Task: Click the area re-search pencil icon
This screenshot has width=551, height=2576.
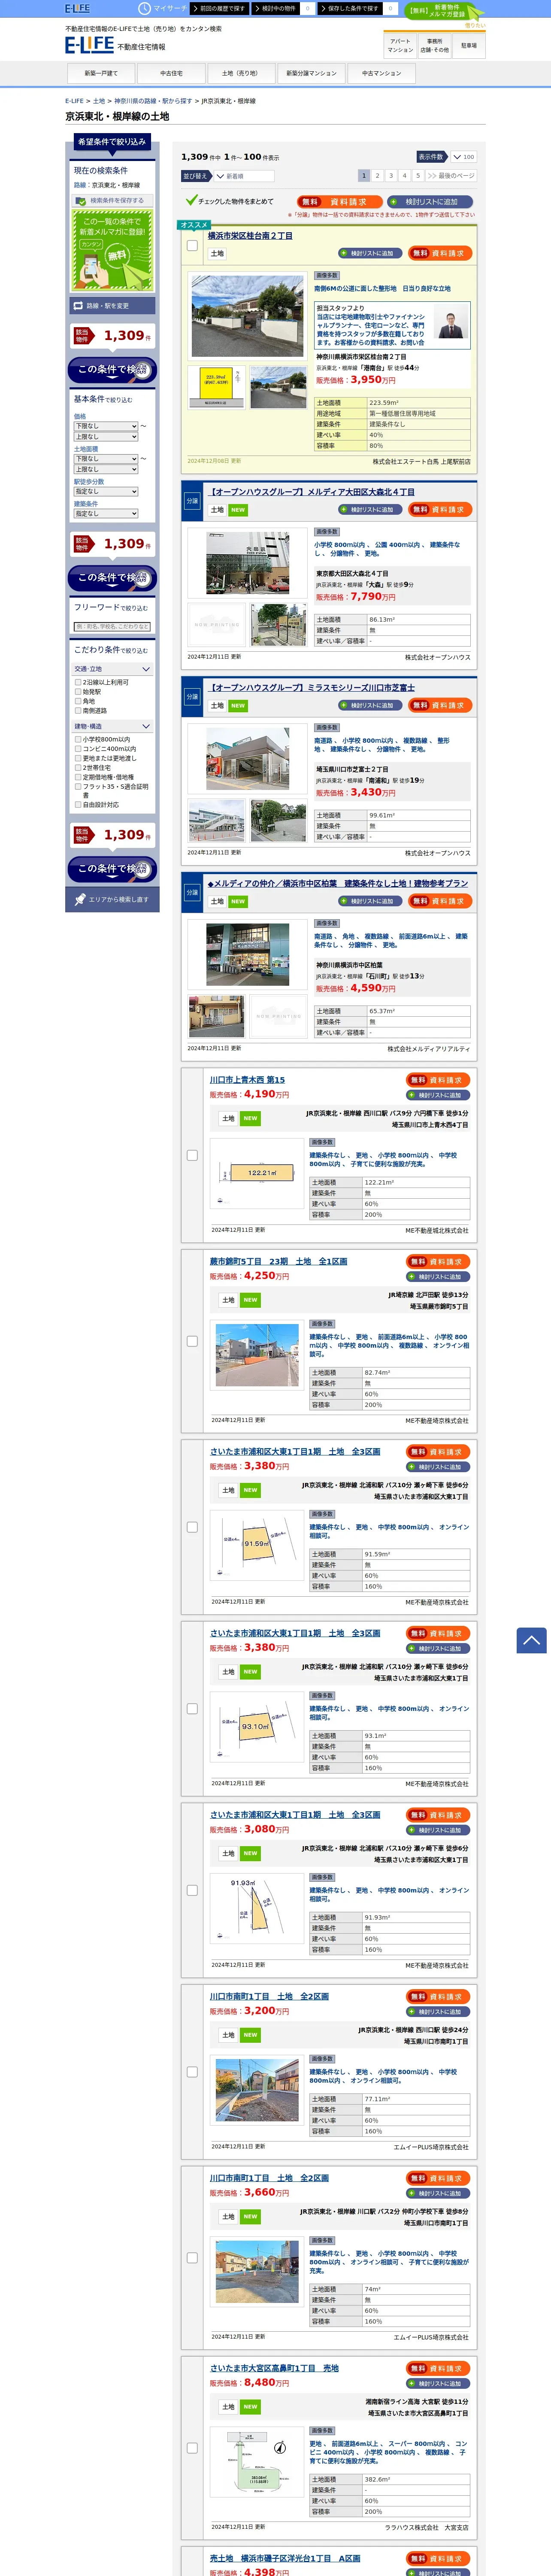Action: pos(80,899)
